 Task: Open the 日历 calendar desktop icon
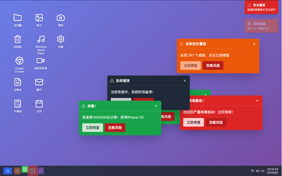(39, 106)
